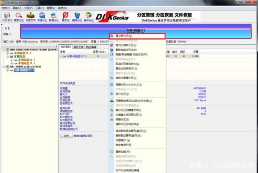Select 可移动磁盘 (F:) in the tree
Screen dimensions: 258x173
point(24,70)
